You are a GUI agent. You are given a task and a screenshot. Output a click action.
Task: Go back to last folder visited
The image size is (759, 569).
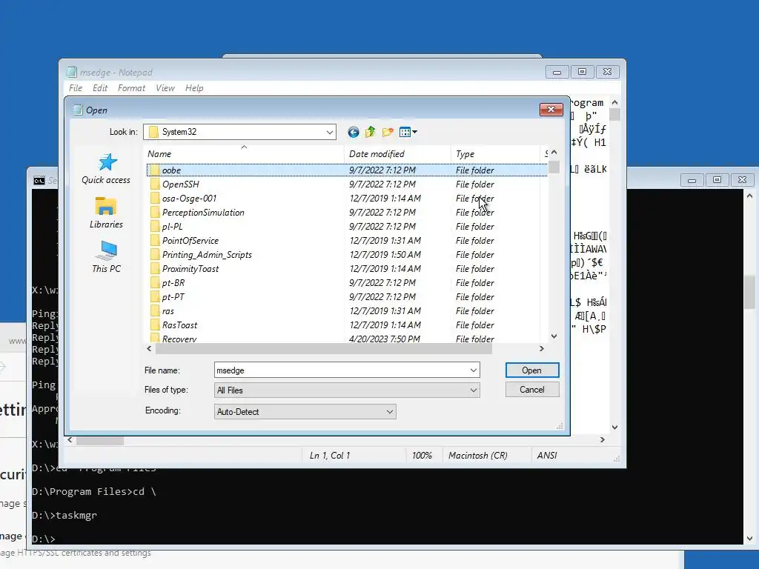(354, 132)
